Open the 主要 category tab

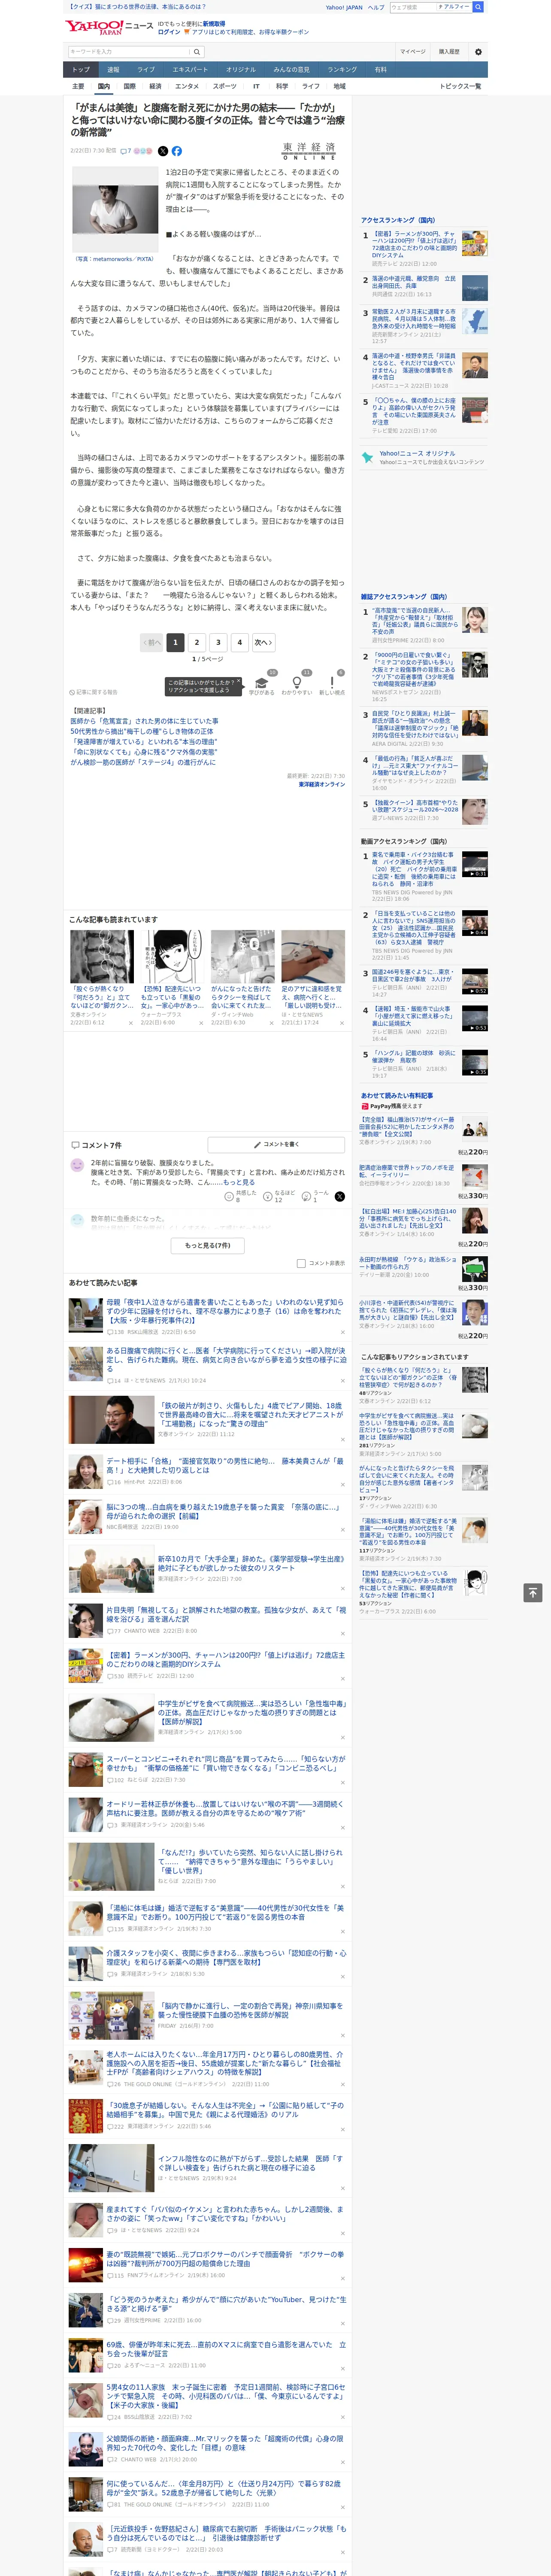[x=78, y=86]
